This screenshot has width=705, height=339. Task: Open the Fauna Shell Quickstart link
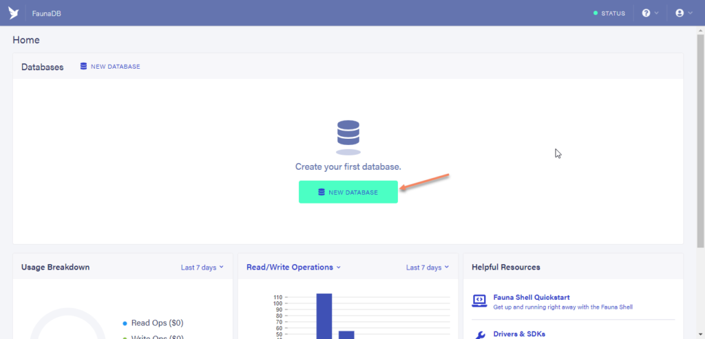pyautogui.click(x=532, y=297)
